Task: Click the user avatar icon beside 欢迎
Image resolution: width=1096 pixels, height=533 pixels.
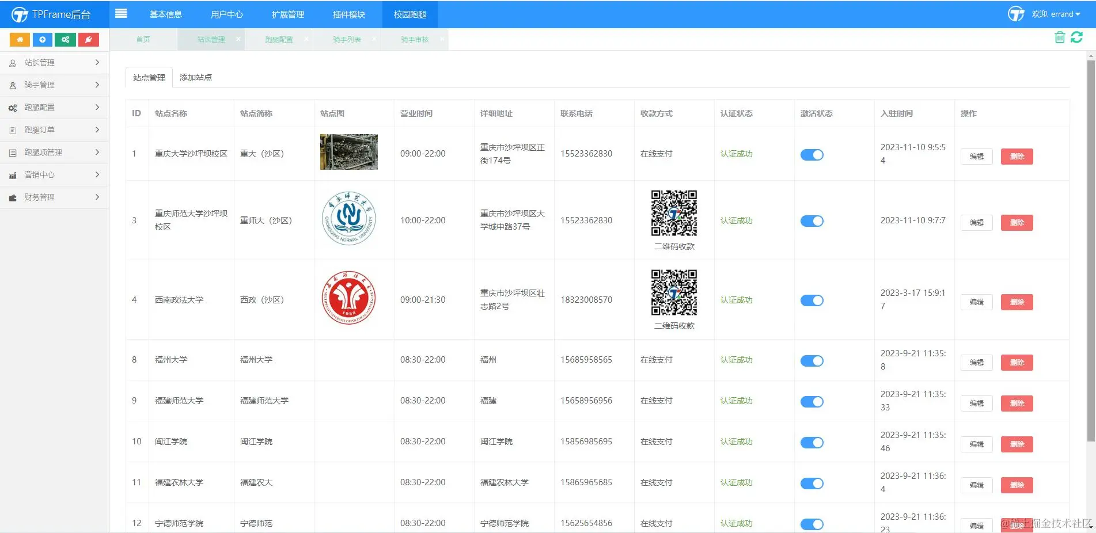Action: coord(1016,14)
